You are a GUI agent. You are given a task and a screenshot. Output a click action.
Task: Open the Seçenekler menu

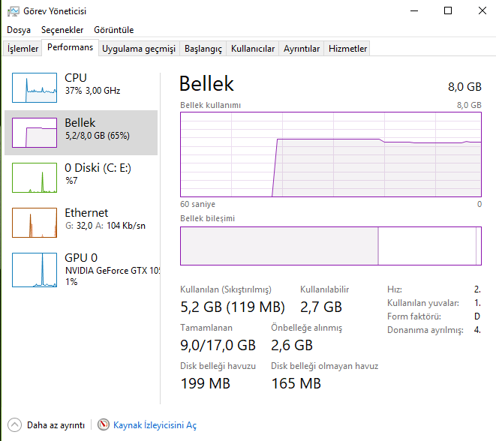pyautogui.click(x=62, y=30)
